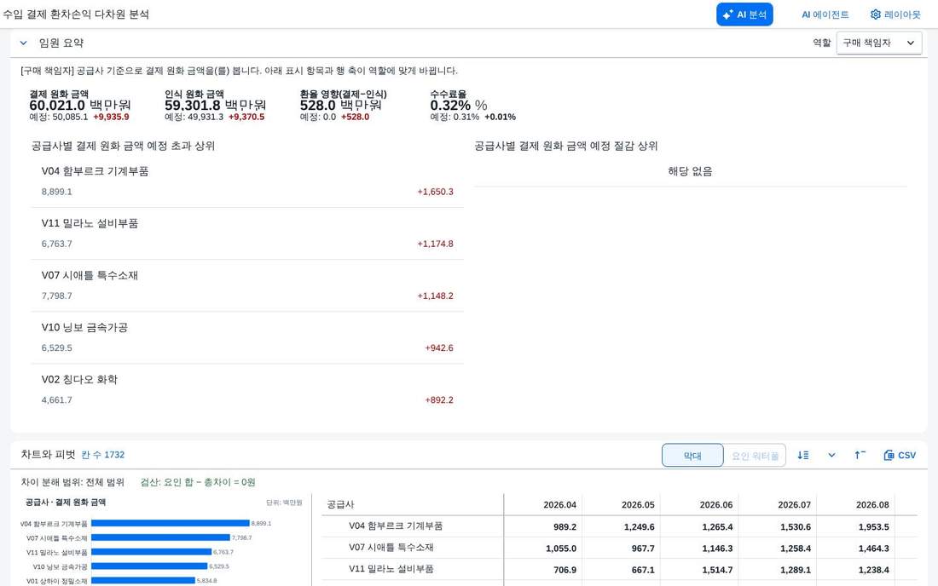Screen dimensions: 938x586
Task: Click the pivot cell value 1,514.7
Action: [717, 570]
